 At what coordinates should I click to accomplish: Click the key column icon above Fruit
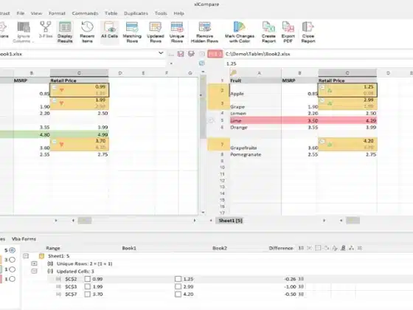233,72
